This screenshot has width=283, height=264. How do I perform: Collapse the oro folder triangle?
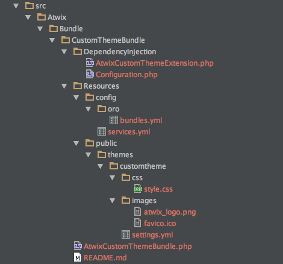[x=89, y=109]
